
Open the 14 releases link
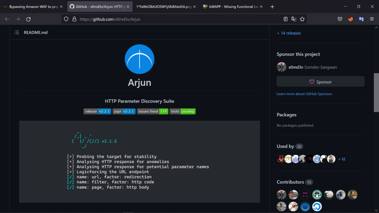tap(289, 33)
